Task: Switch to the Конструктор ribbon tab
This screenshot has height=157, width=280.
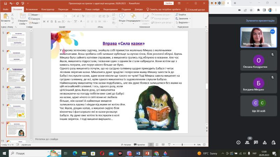Action: (48, 9)
